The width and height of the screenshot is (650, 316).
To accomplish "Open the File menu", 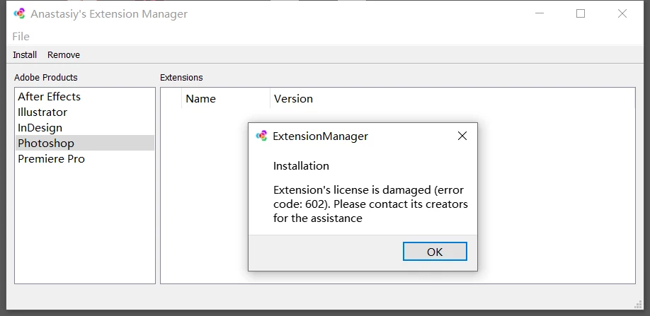I will [21, 36].
